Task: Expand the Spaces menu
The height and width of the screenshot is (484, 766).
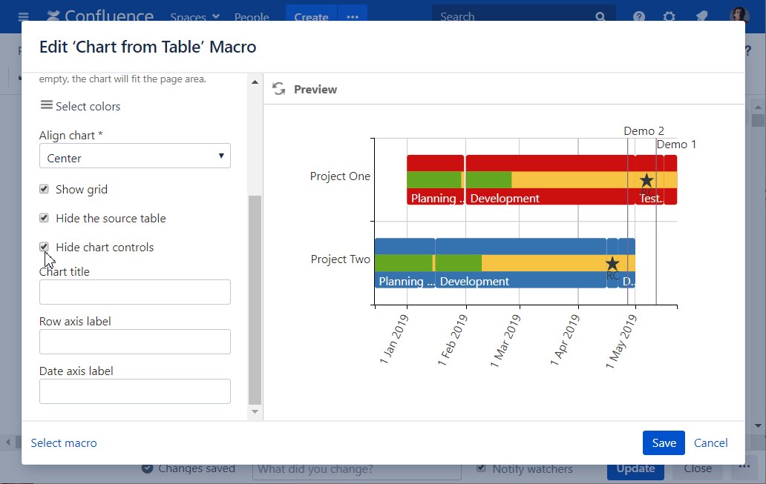Action: click(194, 16)
